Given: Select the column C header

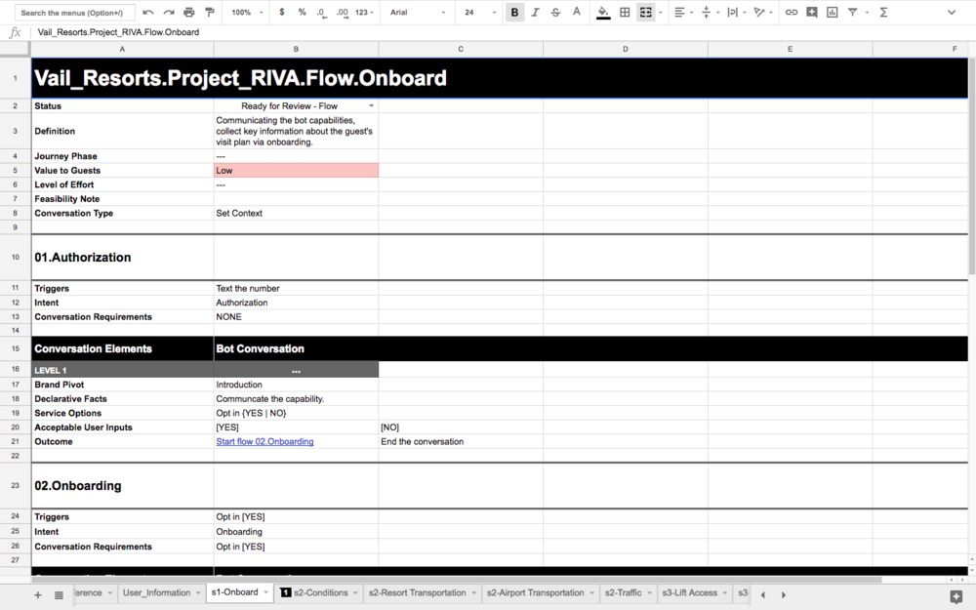Looking at the screenshot, I should pyautogui.click(x=461, y=49).
